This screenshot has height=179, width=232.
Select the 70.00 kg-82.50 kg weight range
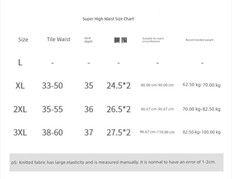[x=202, y=109]
